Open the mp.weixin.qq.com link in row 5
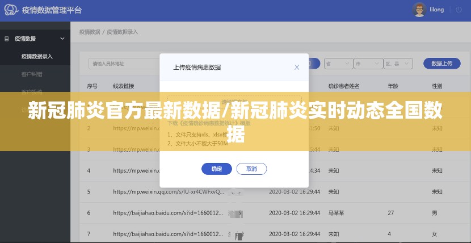The width and height of the screenshot is (471, 243). point(169,191)
